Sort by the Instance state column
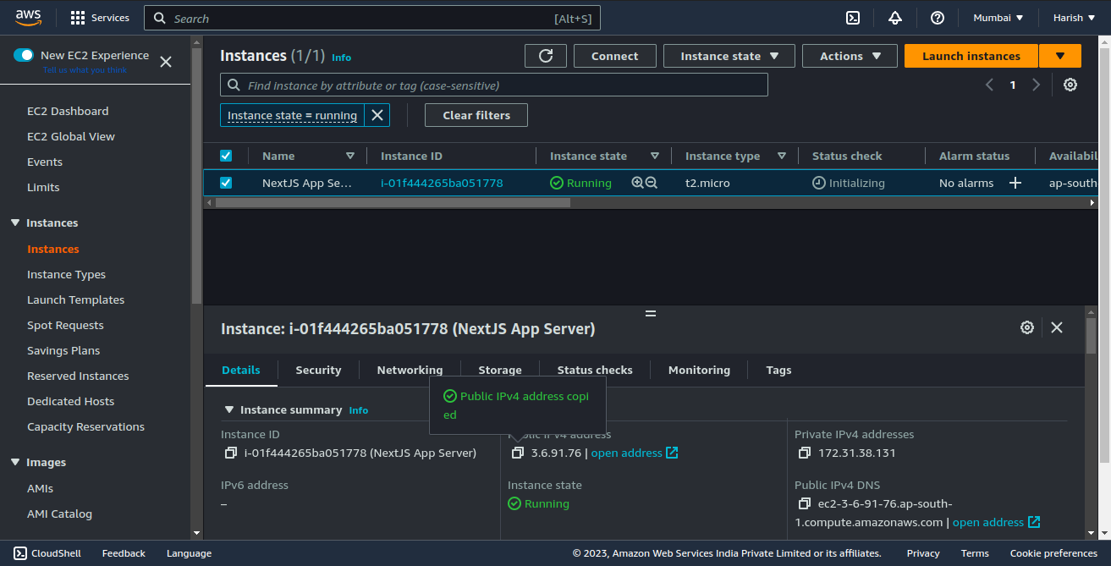The width and height of the screenshot is (1111, 566). coord(655,156)
